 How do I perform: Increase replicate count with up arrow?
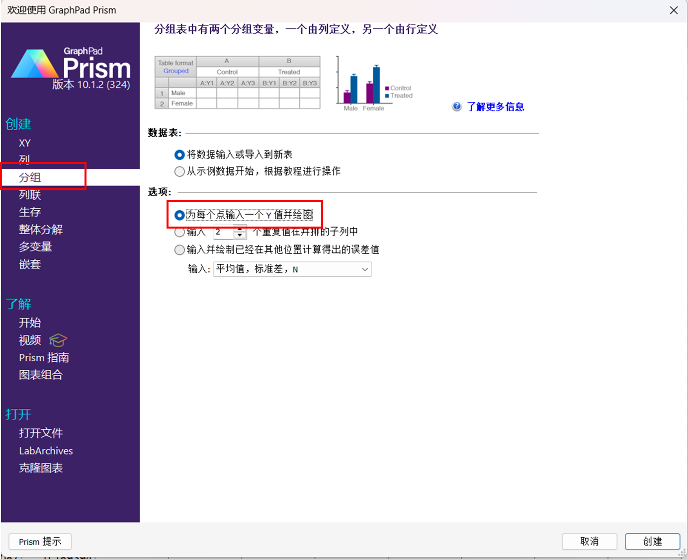tap(240, 229)
